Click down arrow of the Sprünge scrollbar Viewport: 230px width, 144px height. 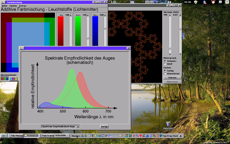point(170,54)
